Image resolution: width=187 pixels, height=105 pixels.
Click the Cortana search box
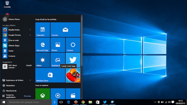[x=29, y=102]
